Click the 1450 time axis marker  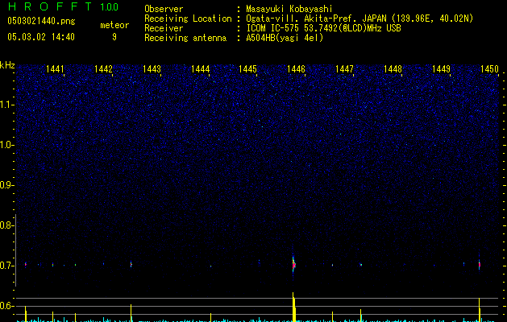click(x=489, y=69)
